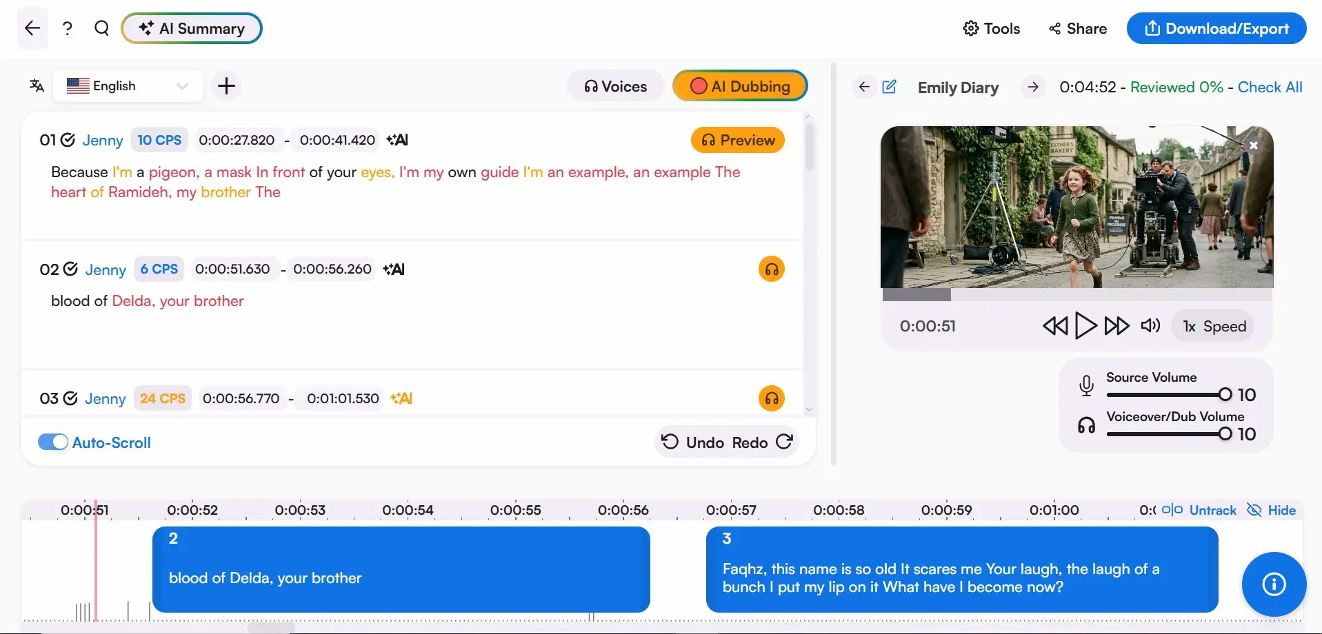1322x634 pixels.
Task: Close the video preview
Action: (1254, 145)
